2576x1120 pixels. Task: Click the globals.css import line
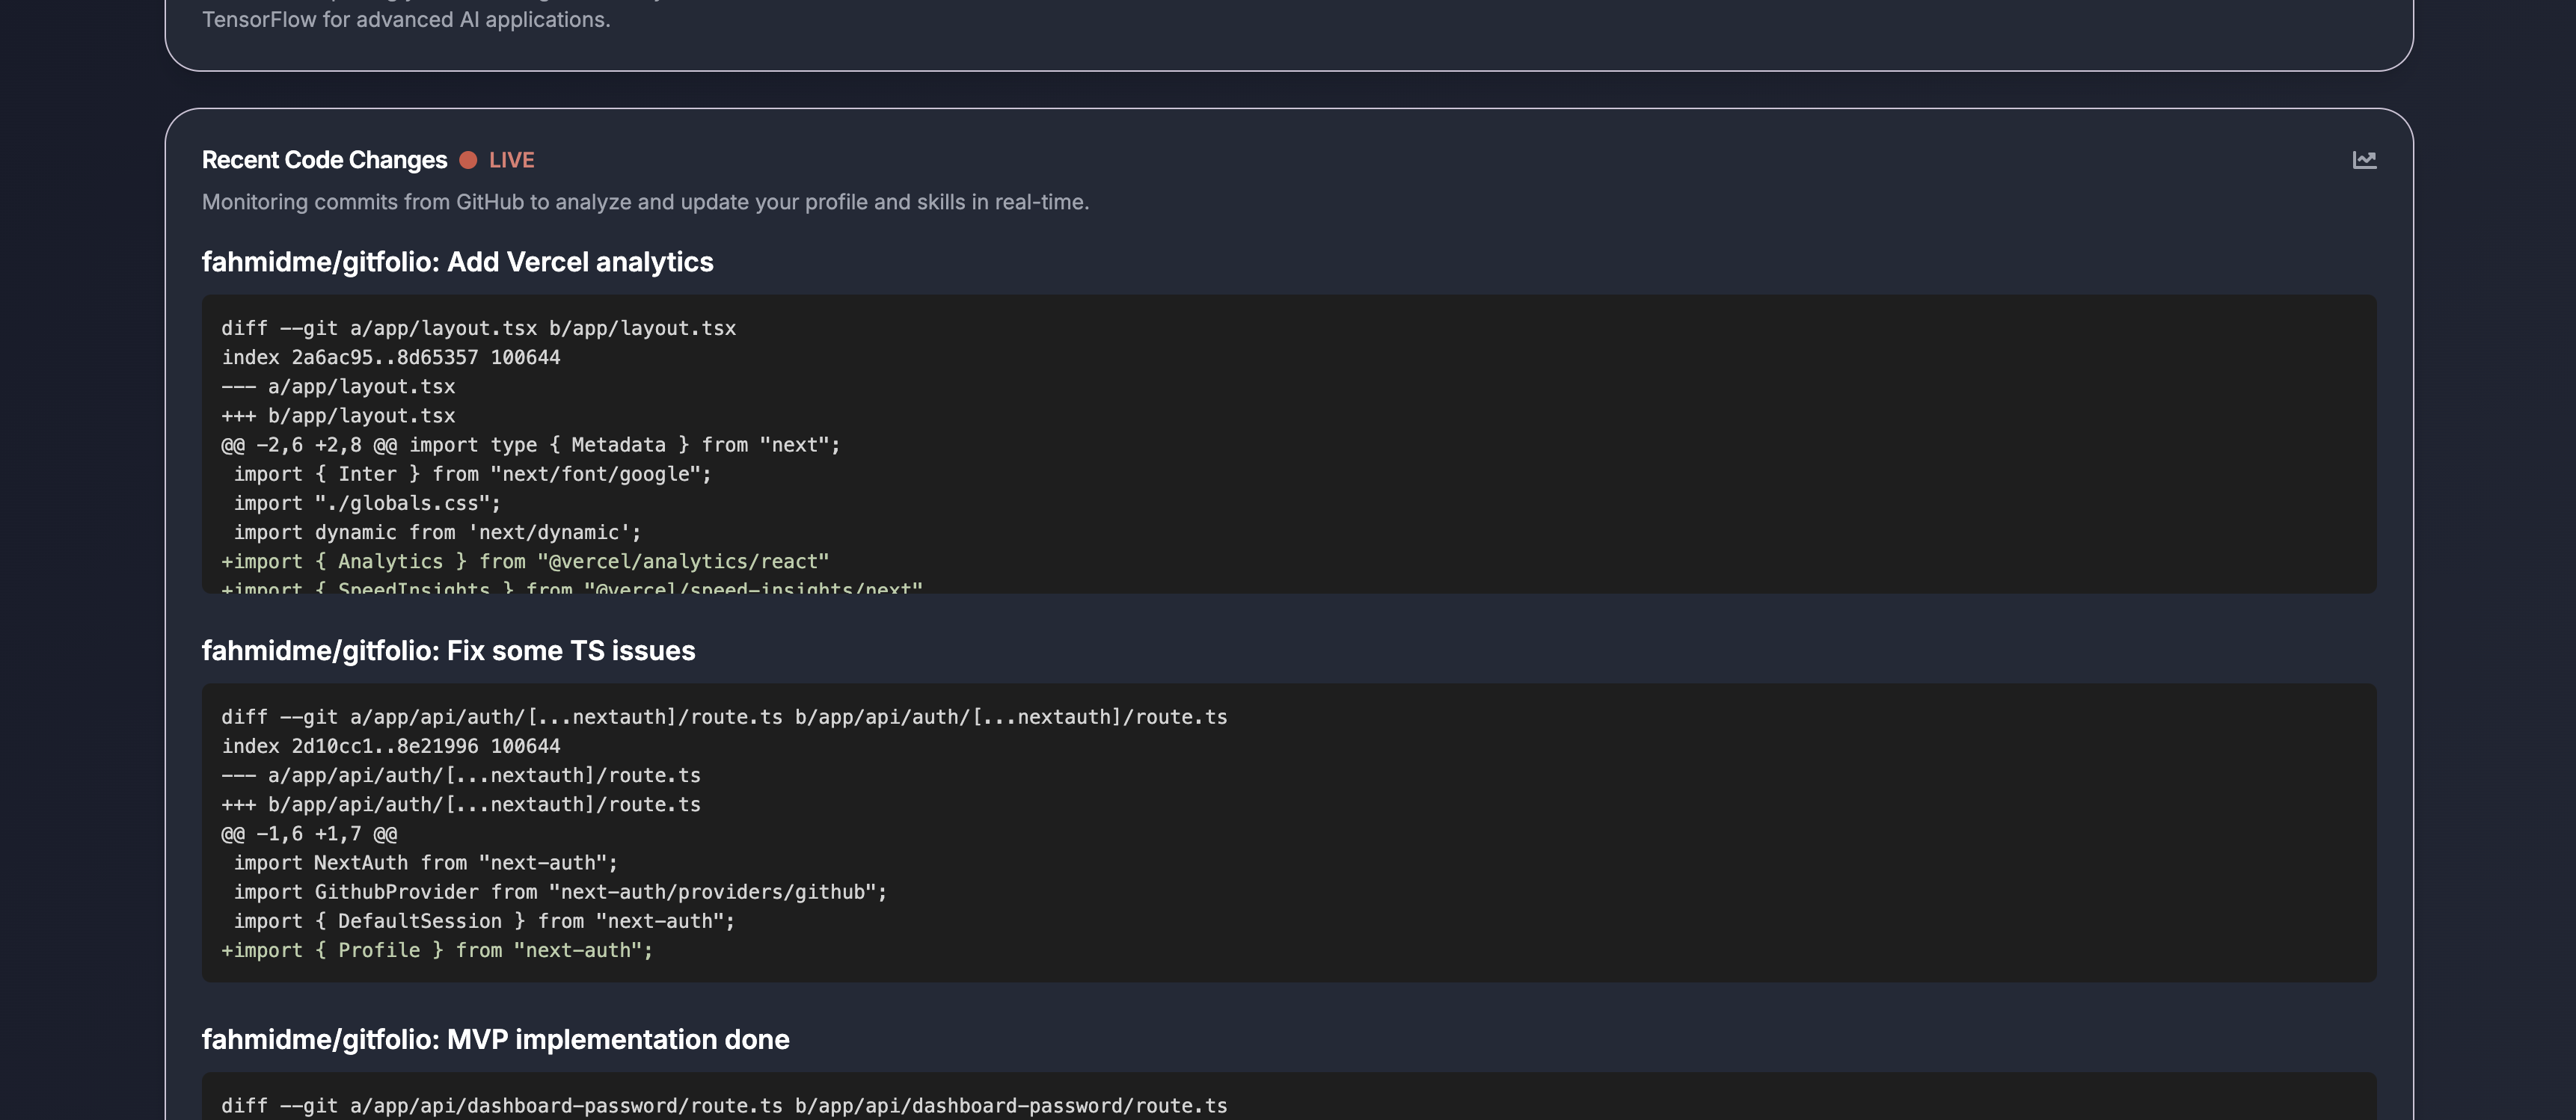(x=367, y=503)
